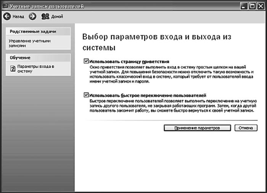Viewport: 267px width, 193px height.
Task: Click the User Accounts title bar icon
Action: pyautogui.click(x=5, y=6)
